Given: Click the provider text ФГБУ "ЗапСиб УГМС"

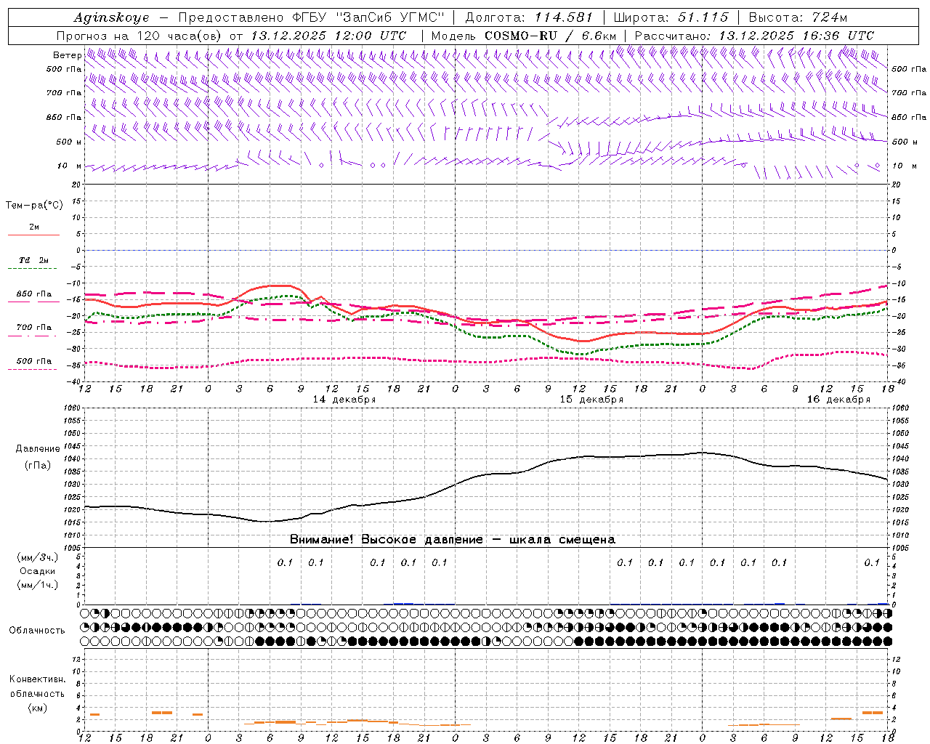Looking at the screenshot, I should (369, 17).
